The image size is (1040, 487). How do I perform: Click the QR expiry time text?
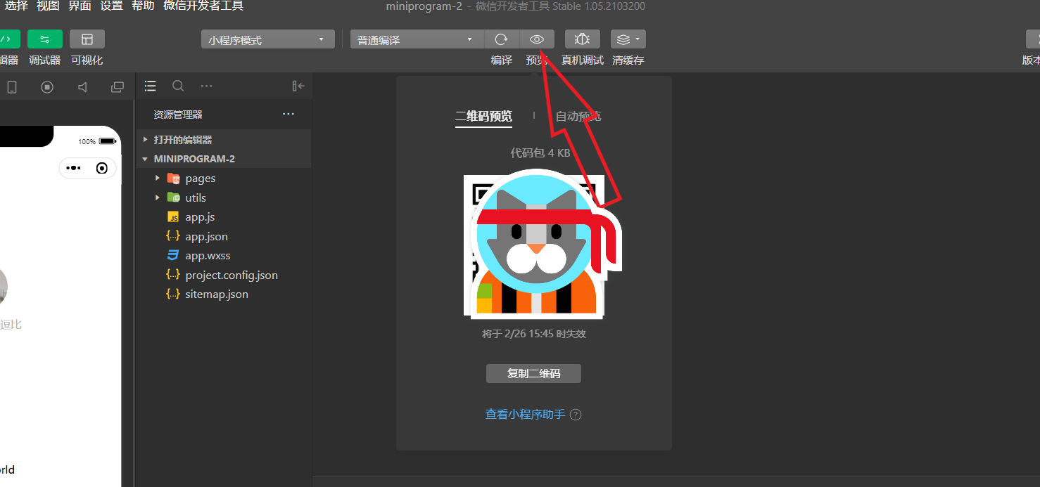tap(534, 334)
